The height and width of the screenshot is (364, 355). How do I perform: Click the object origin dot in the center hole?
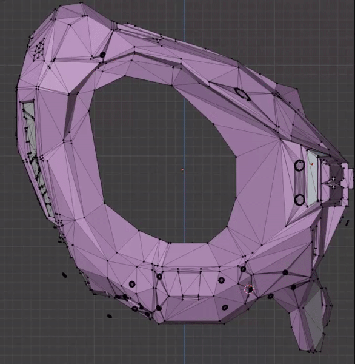pyautogui.click(x=183, y=170)
